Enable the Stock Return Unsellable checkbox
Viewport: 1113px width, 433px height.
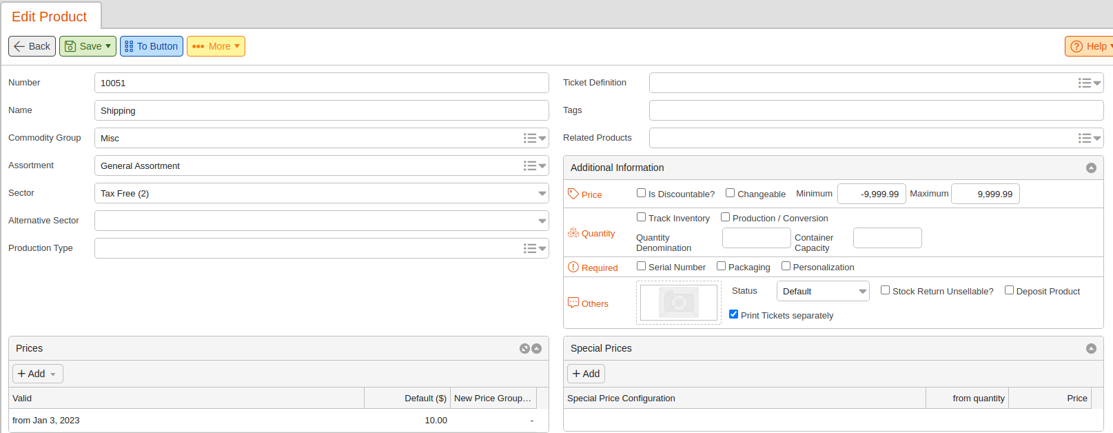click(885, 290)
